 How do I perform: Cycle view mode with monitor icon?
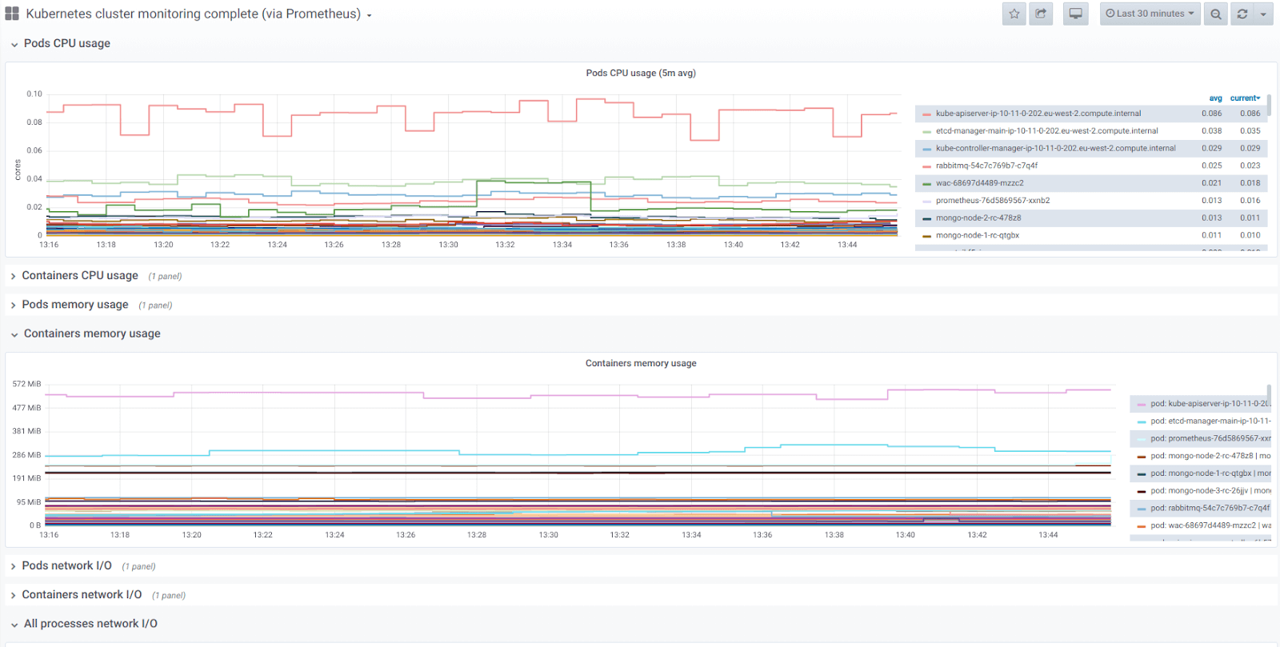point(1076,14)
